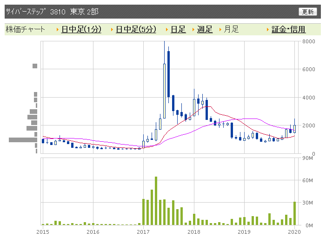
Task: Click orange arrow before 日中足(1分)
Action: 58,30
